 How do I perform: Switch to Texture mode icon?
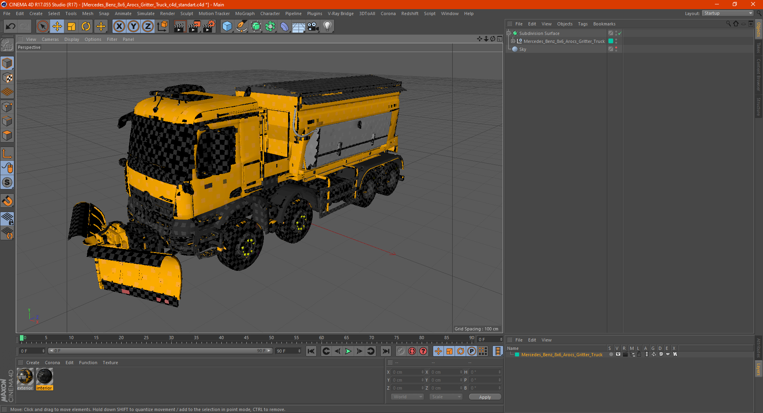pyautogui.click(x=7, y=78)
